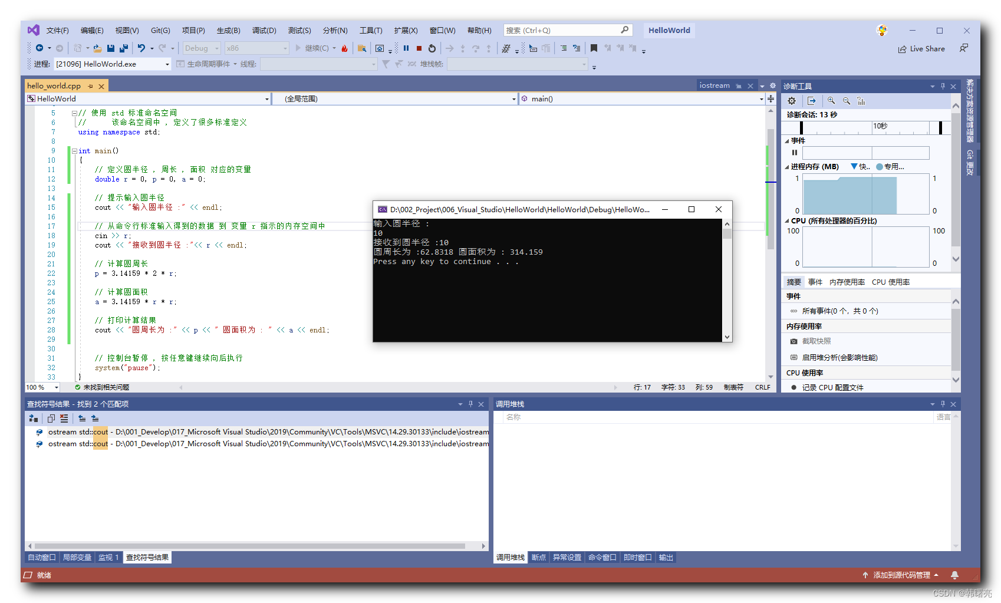Click 记录 CPU 配置文件 link

(x=832, y=387)
